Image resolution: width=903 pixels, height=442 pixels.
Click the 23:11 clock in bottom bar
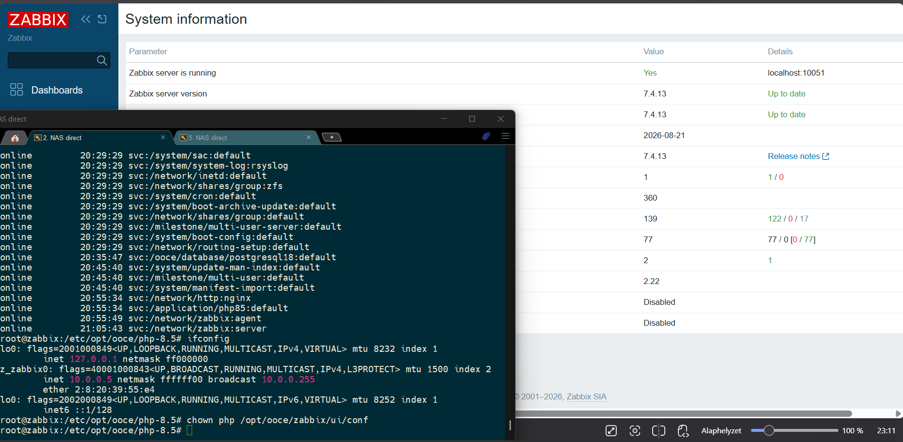(886, 430)
